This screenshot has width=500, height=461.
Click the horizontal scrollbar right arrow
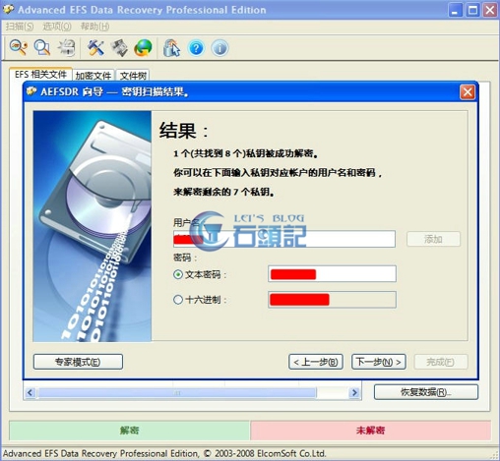coord(354,392)
